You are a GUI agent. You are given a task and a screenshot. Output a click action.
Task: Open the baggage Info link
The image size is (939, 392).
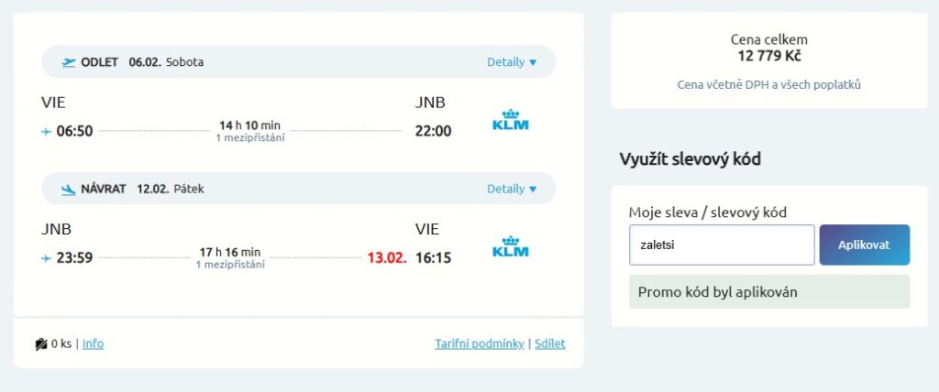93,343
